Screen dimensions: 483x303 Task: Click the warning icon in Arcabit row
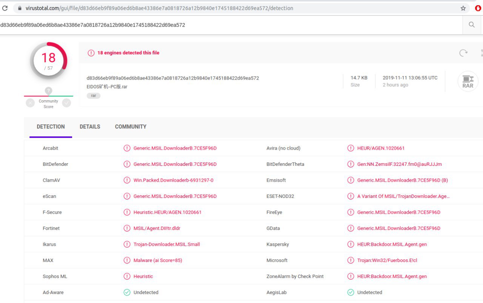127,148
